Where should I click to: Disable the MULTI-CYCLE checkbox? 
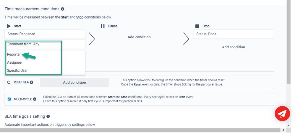(x=9, y=99)
